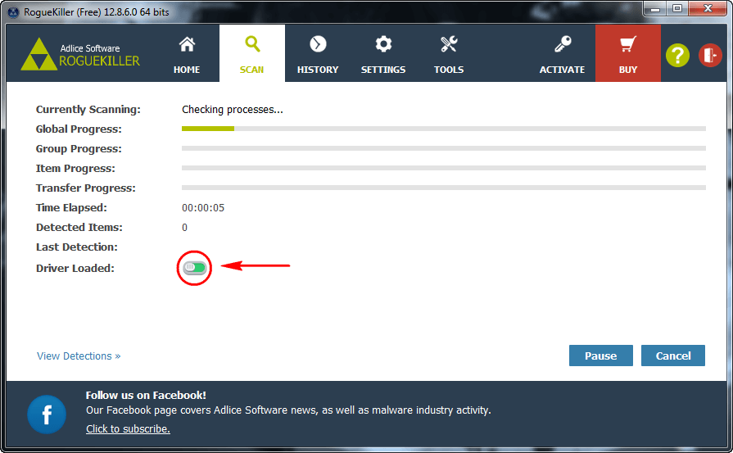The width and height of the screenshot is (733, 453).
Task: Click the Facebook logo icon
Action: click(47, 414)
